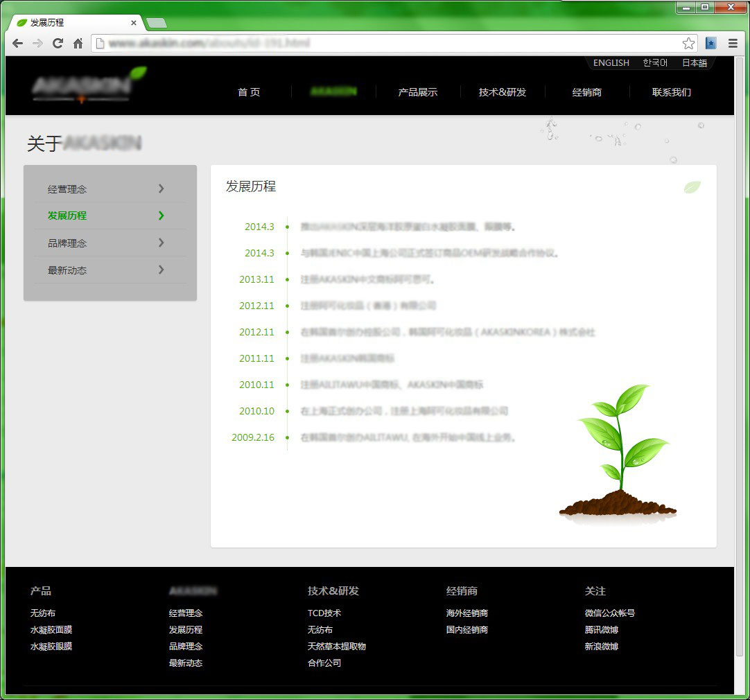Bookmark this page with the star icon
Viewport: 750px width, 700px height.
tap(688, 44)
